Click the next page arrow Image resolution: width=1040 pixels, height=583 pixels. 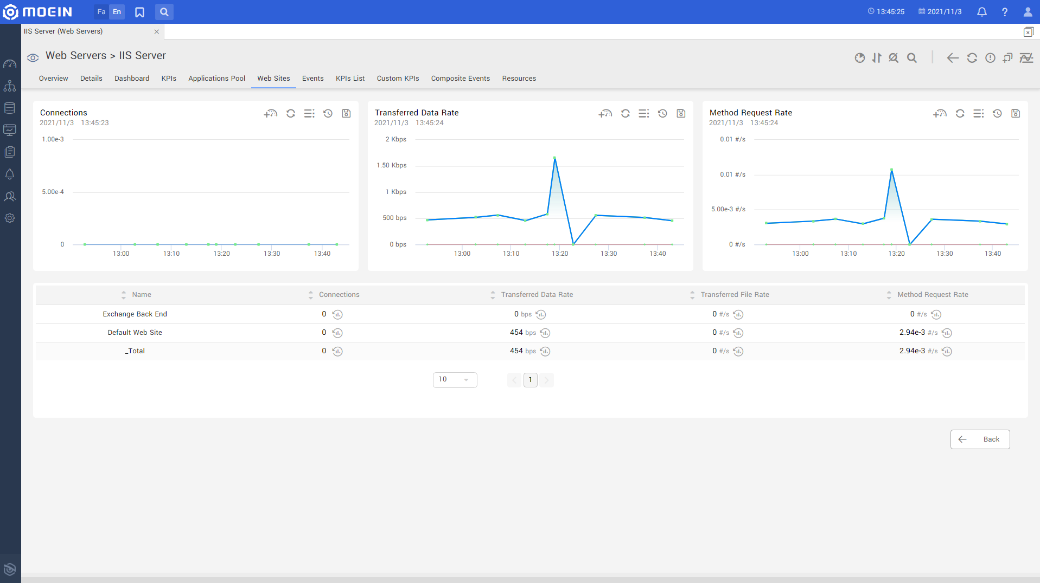546,380
